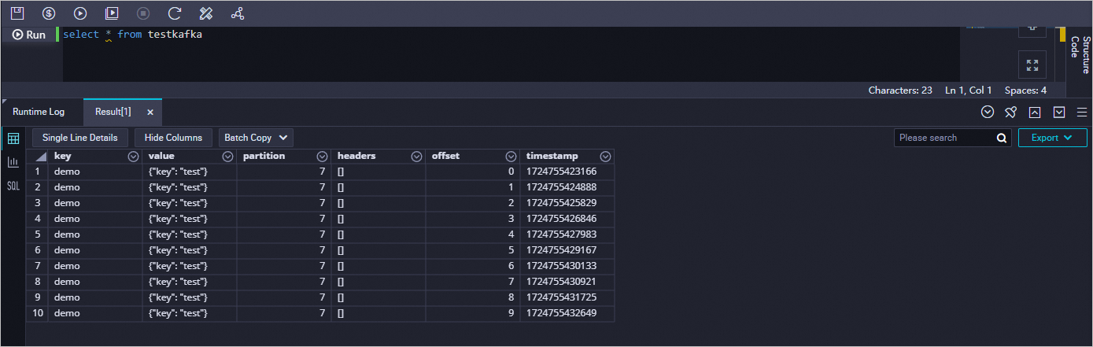Open the three-line menu icon in results bar
The height and width of the screenshot is (347, 1093).
1082,112
